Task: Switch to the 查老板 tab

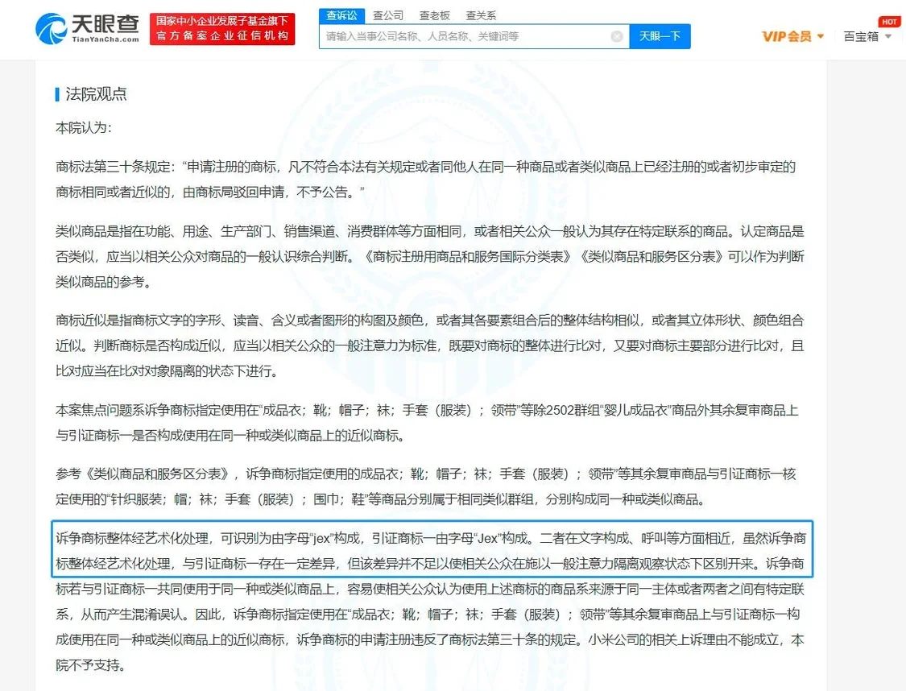Action: 435,15
